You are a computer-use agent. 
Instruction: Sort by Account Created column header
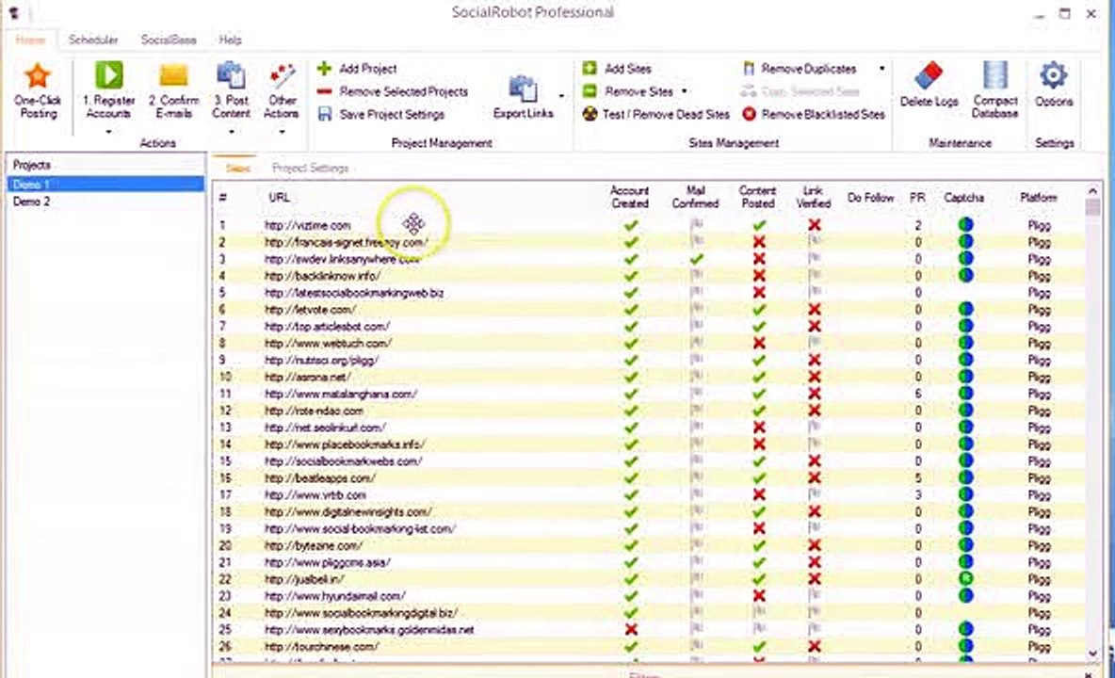coord(629,197)
